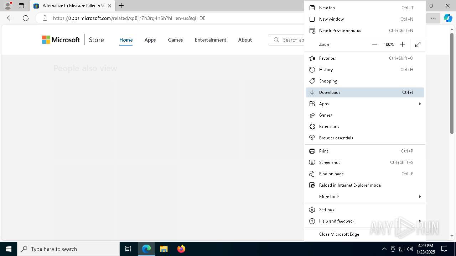Open File Explorer from taskbar
This screenshot has height=256, width=456.
tap(164, 249)
